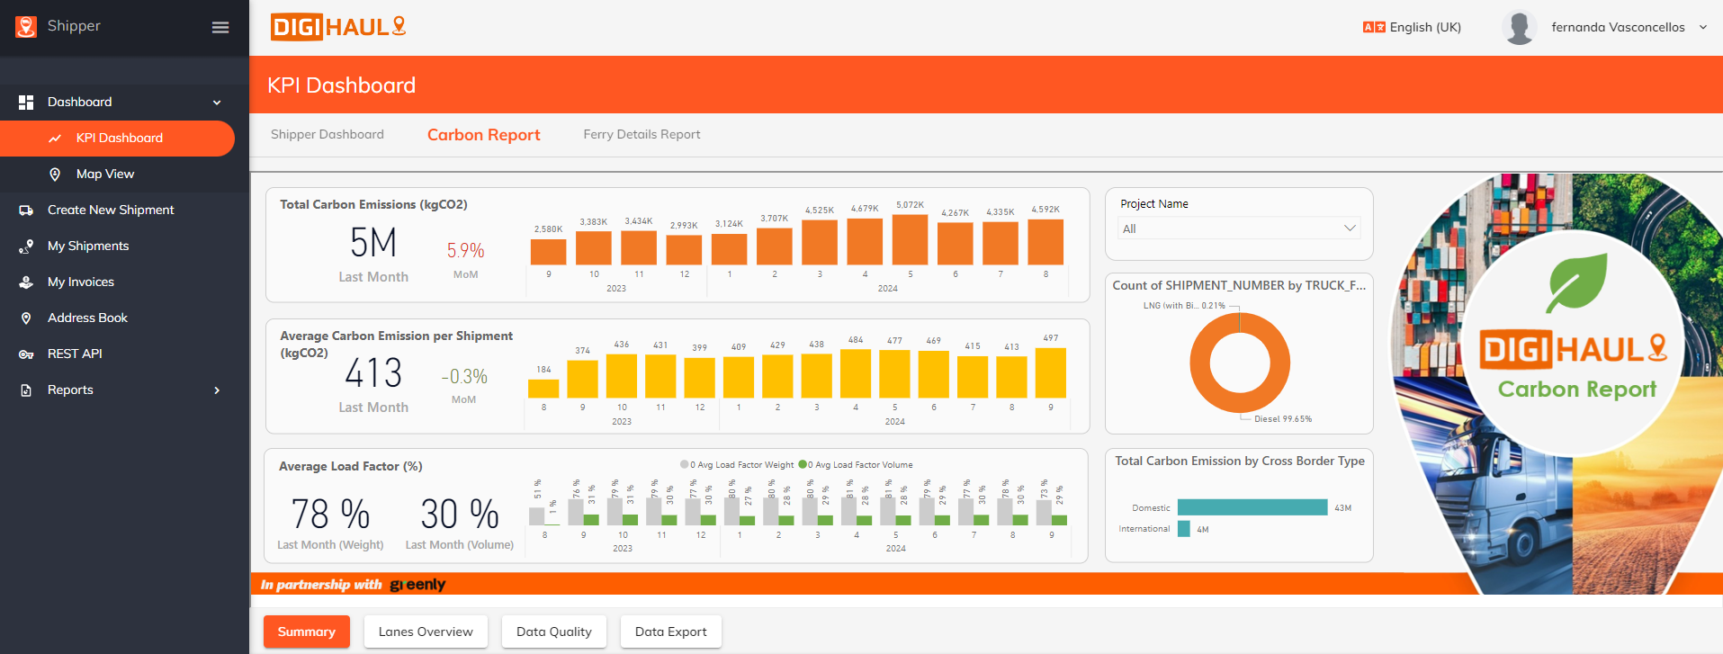
Task: Click the Summary report button
Action: point(307,632)
